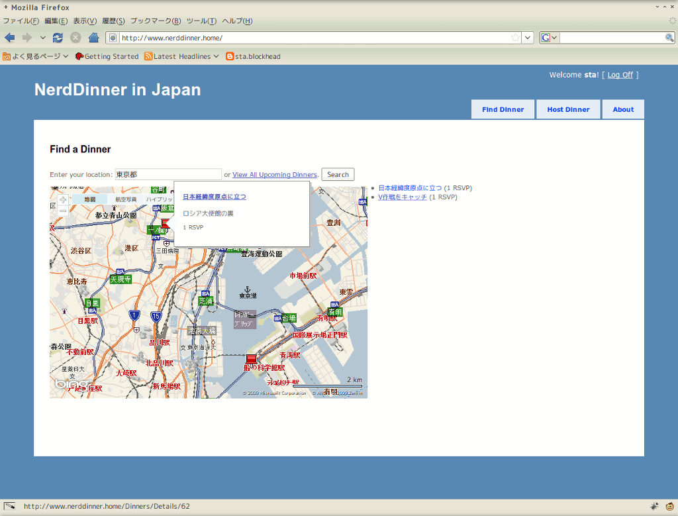Focus the browser search text field
Viewport: 678px width, 516px height.
612,38
